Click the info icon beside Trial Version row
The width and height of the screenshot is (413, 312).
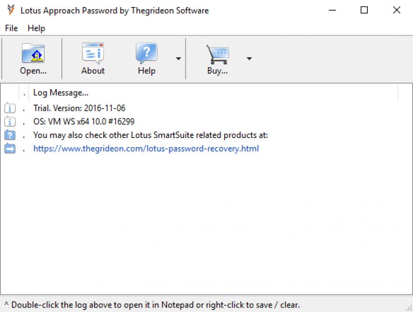(10, 108)
